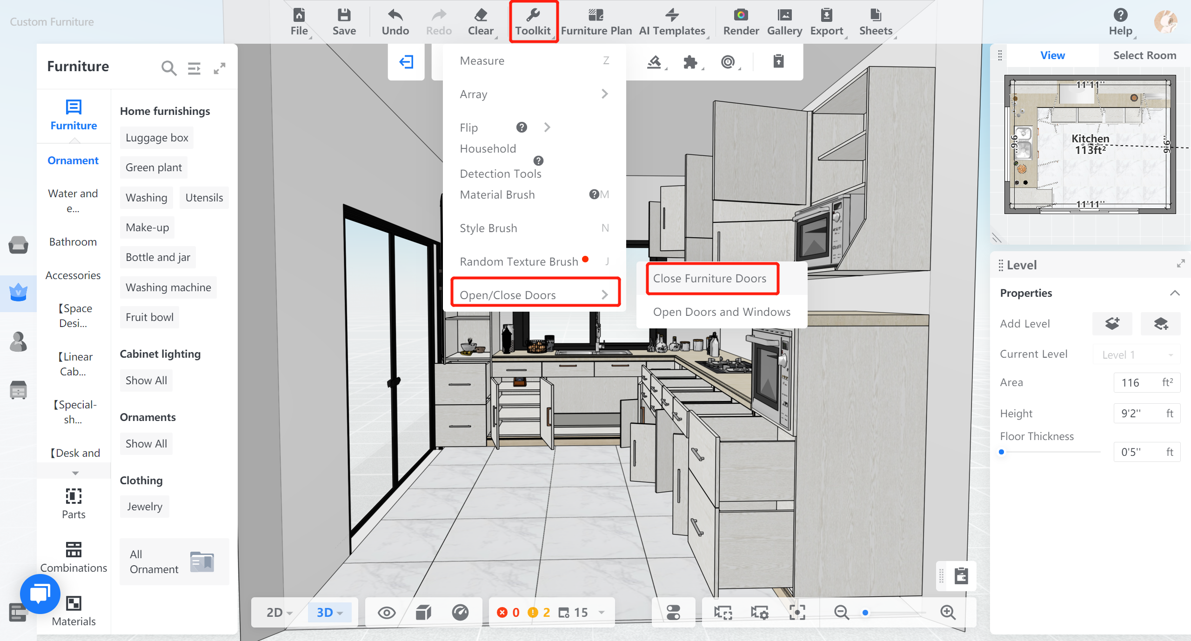Choose Random Texture Brush

(534, 261)
